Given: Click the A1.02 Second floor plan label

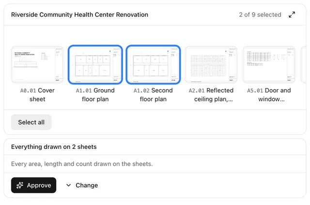Looking at the screenshot, I should tap(153, 95).
